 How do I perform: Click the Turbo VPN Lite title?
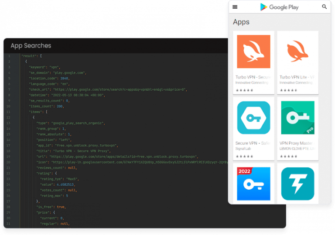(297, 77)
